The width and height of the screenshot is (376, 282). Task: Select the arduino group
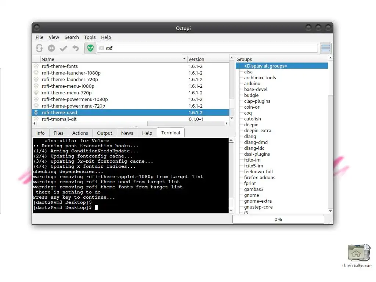(252, 83)
